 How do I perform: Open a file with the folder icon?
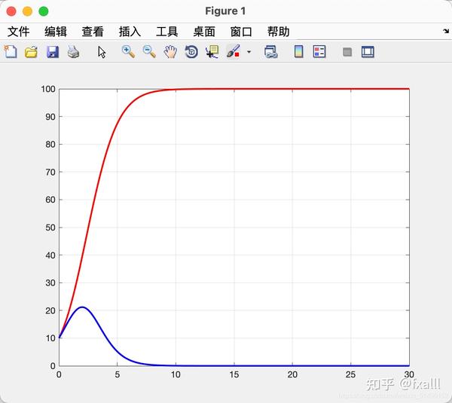tap(31, 52)
